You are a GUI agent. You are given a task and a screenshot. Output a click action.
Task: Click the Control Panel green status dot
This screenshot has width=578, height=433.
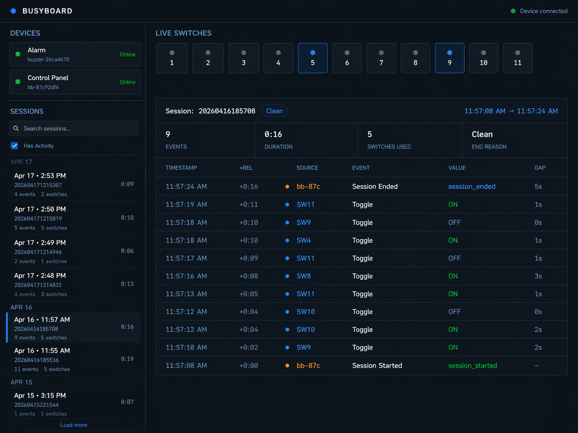pyautogui.click(x=18, y=82)
